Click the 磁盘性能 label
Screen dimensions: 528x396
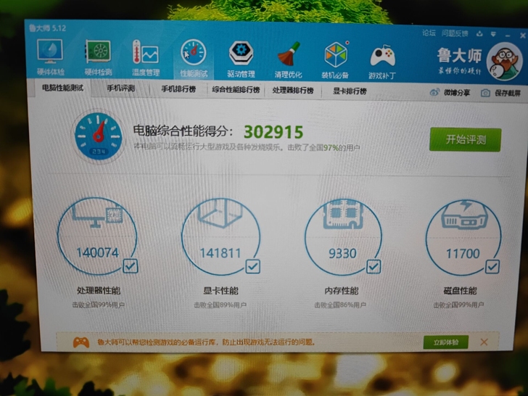(x=460, y=291)
